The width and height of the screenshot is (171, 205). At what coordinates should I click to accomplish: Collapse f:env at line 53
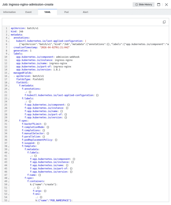click(9, 194)
